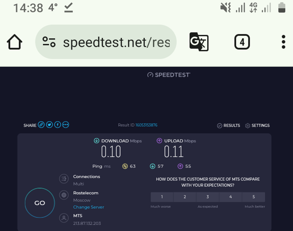Toggle the Connections Multi icon
This screenshot has width=293, height=231.
[x=64, y=179]
